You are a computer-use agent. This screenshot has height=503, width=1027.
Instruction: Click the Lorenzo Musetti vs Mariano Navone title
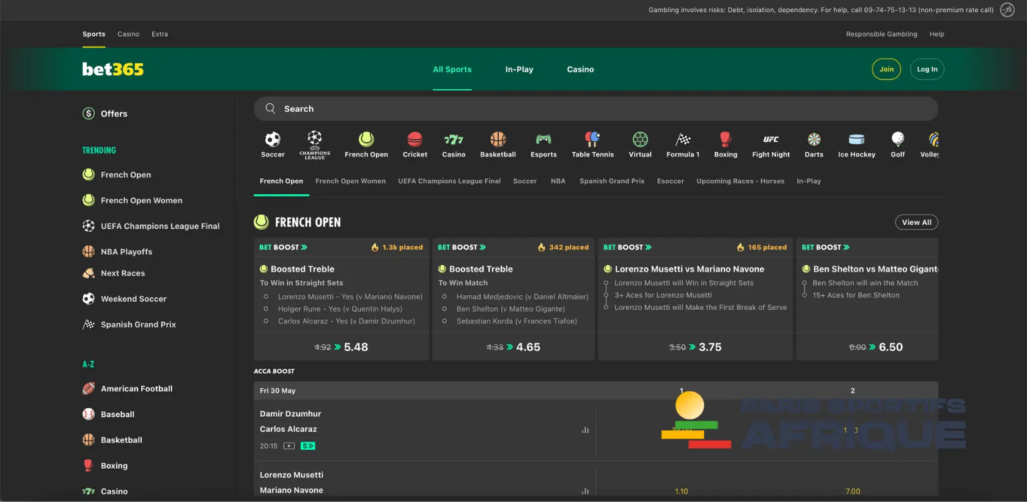point(690,269)
